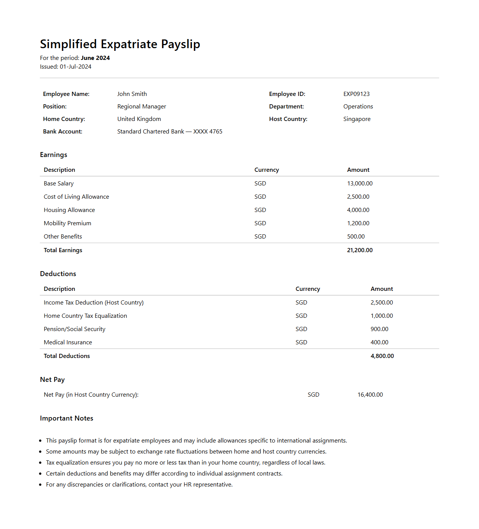Click the Total Deductions value 4,800.00

pyautogui.click(x=382, y=356)
